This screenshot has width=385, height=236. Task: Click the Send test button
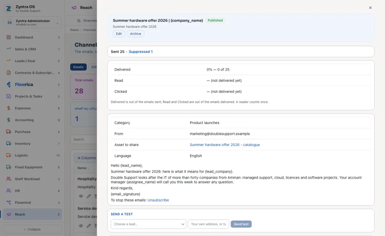pos(241,224)
